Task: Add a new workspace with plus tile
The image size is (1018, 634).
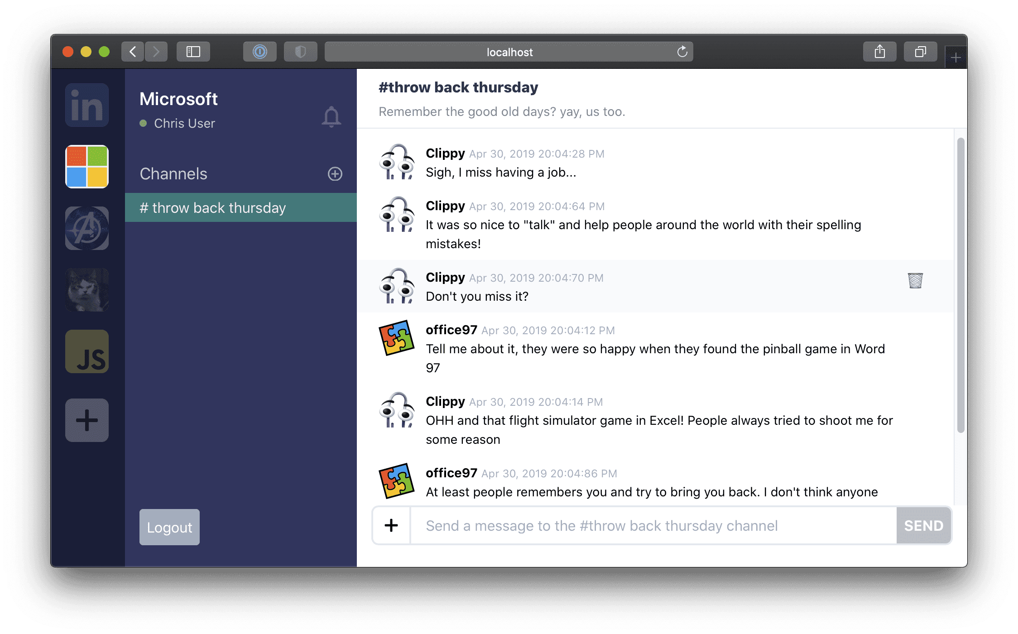Action: coord(87,420)
